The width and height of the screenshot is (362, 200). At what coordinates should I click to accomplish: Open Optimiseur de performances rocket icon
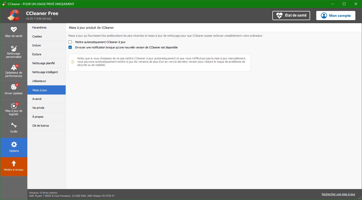coord(14,68)
